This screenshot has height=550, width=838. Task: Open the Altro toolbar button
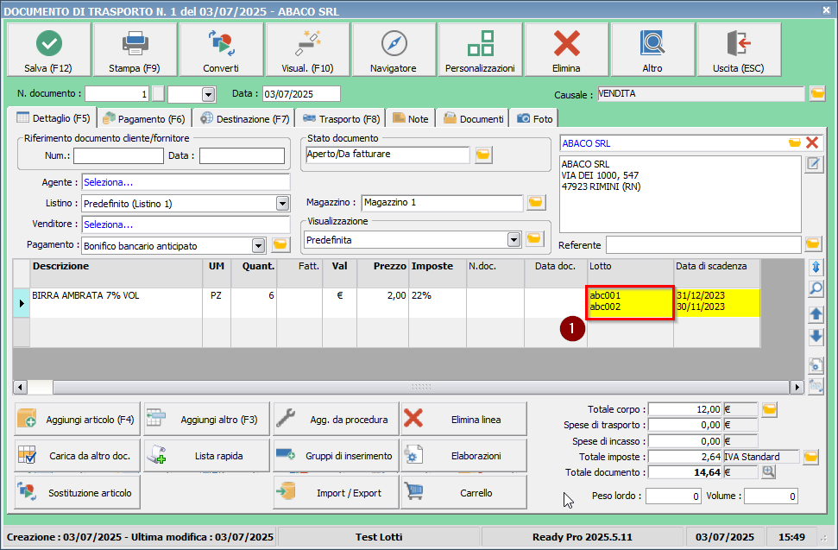pos(652,50)
